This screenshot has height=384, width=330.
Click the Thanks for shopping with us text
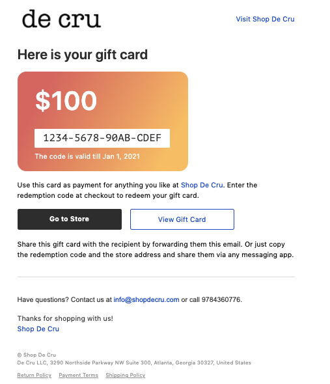[65, 318]
